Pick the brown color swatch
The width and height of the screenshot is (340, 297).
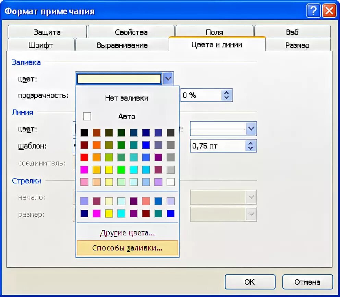click(x=97, y=132)
